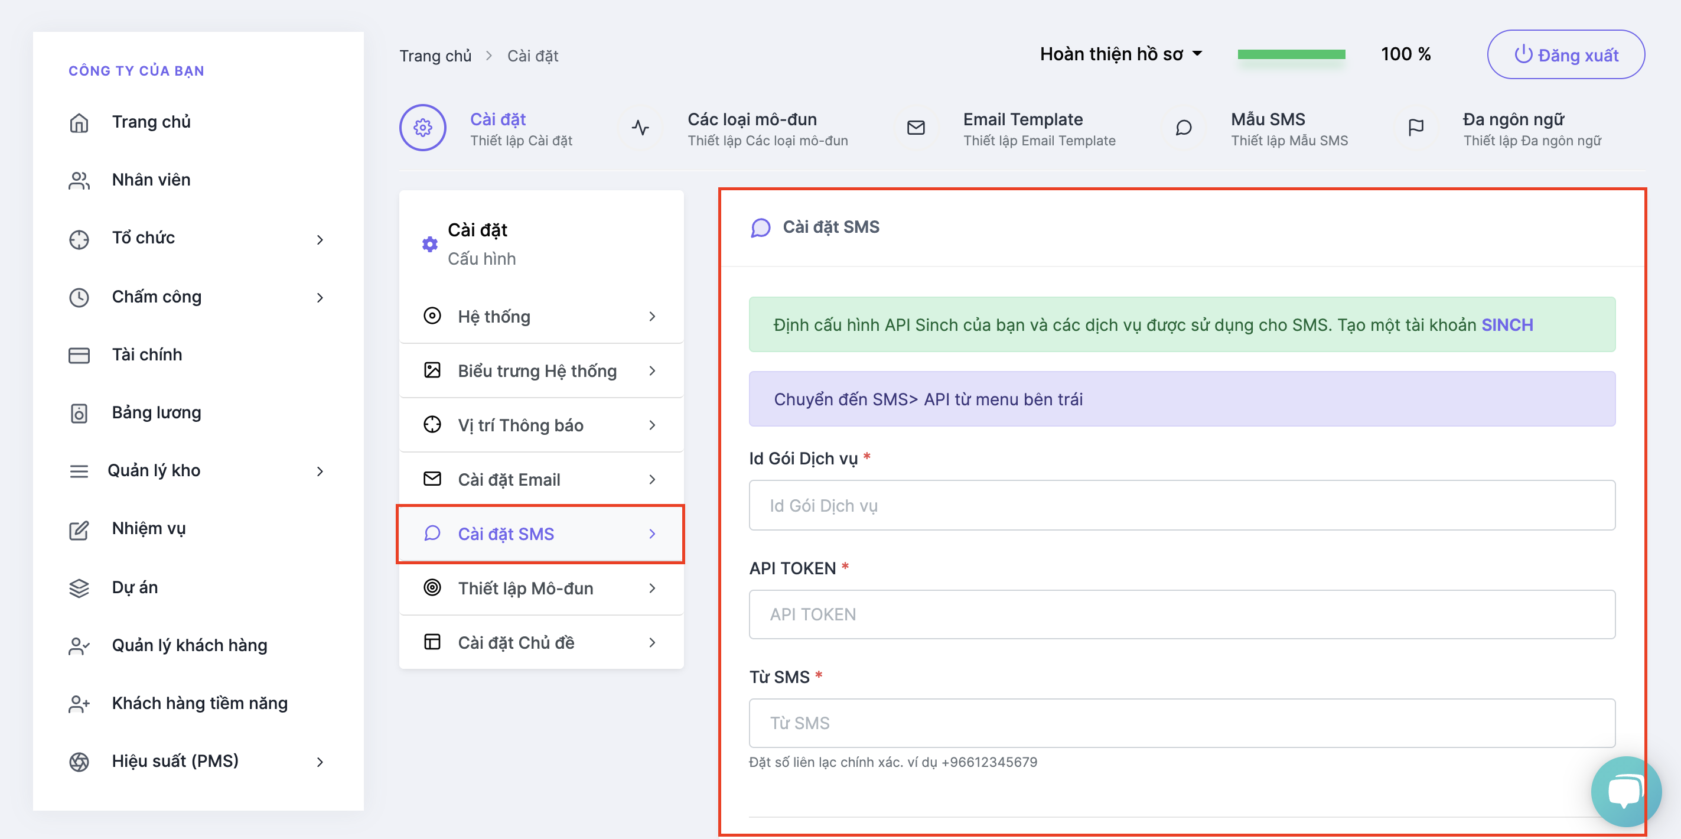Click the Khách hàng tiềm năng user-plus icon

pos(79,704)
